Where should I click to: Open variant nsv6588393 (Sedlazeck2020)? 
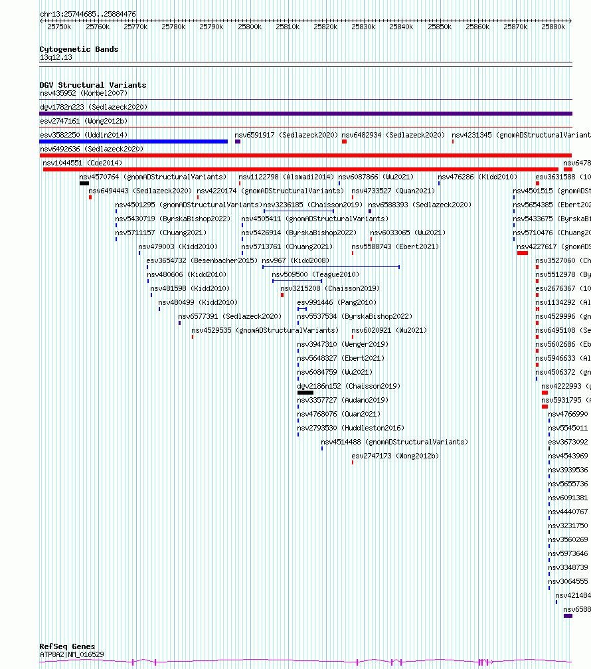tap(420, 205)
